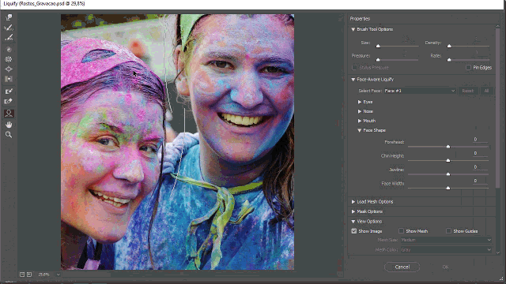Expand Load Mesh Options section
Image resolution: width=506 pixels, height=284 pixels.
[x=353, y=202]
